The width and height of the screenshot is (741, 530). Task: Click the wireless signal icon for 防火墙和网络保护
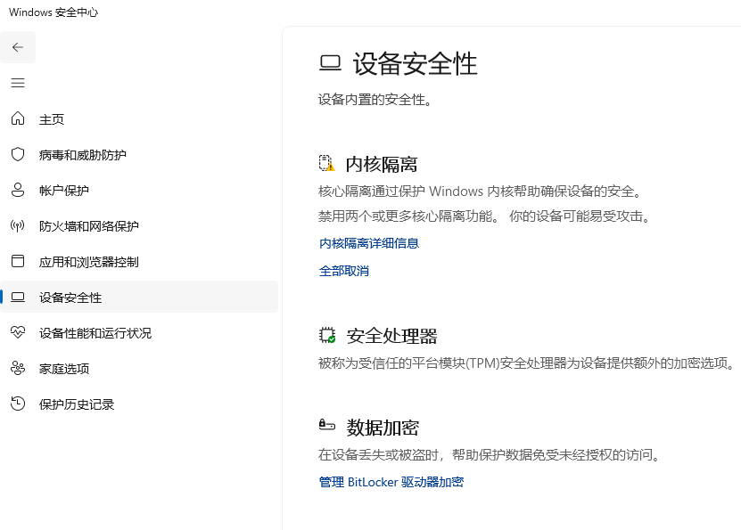[x=18, y=226]
